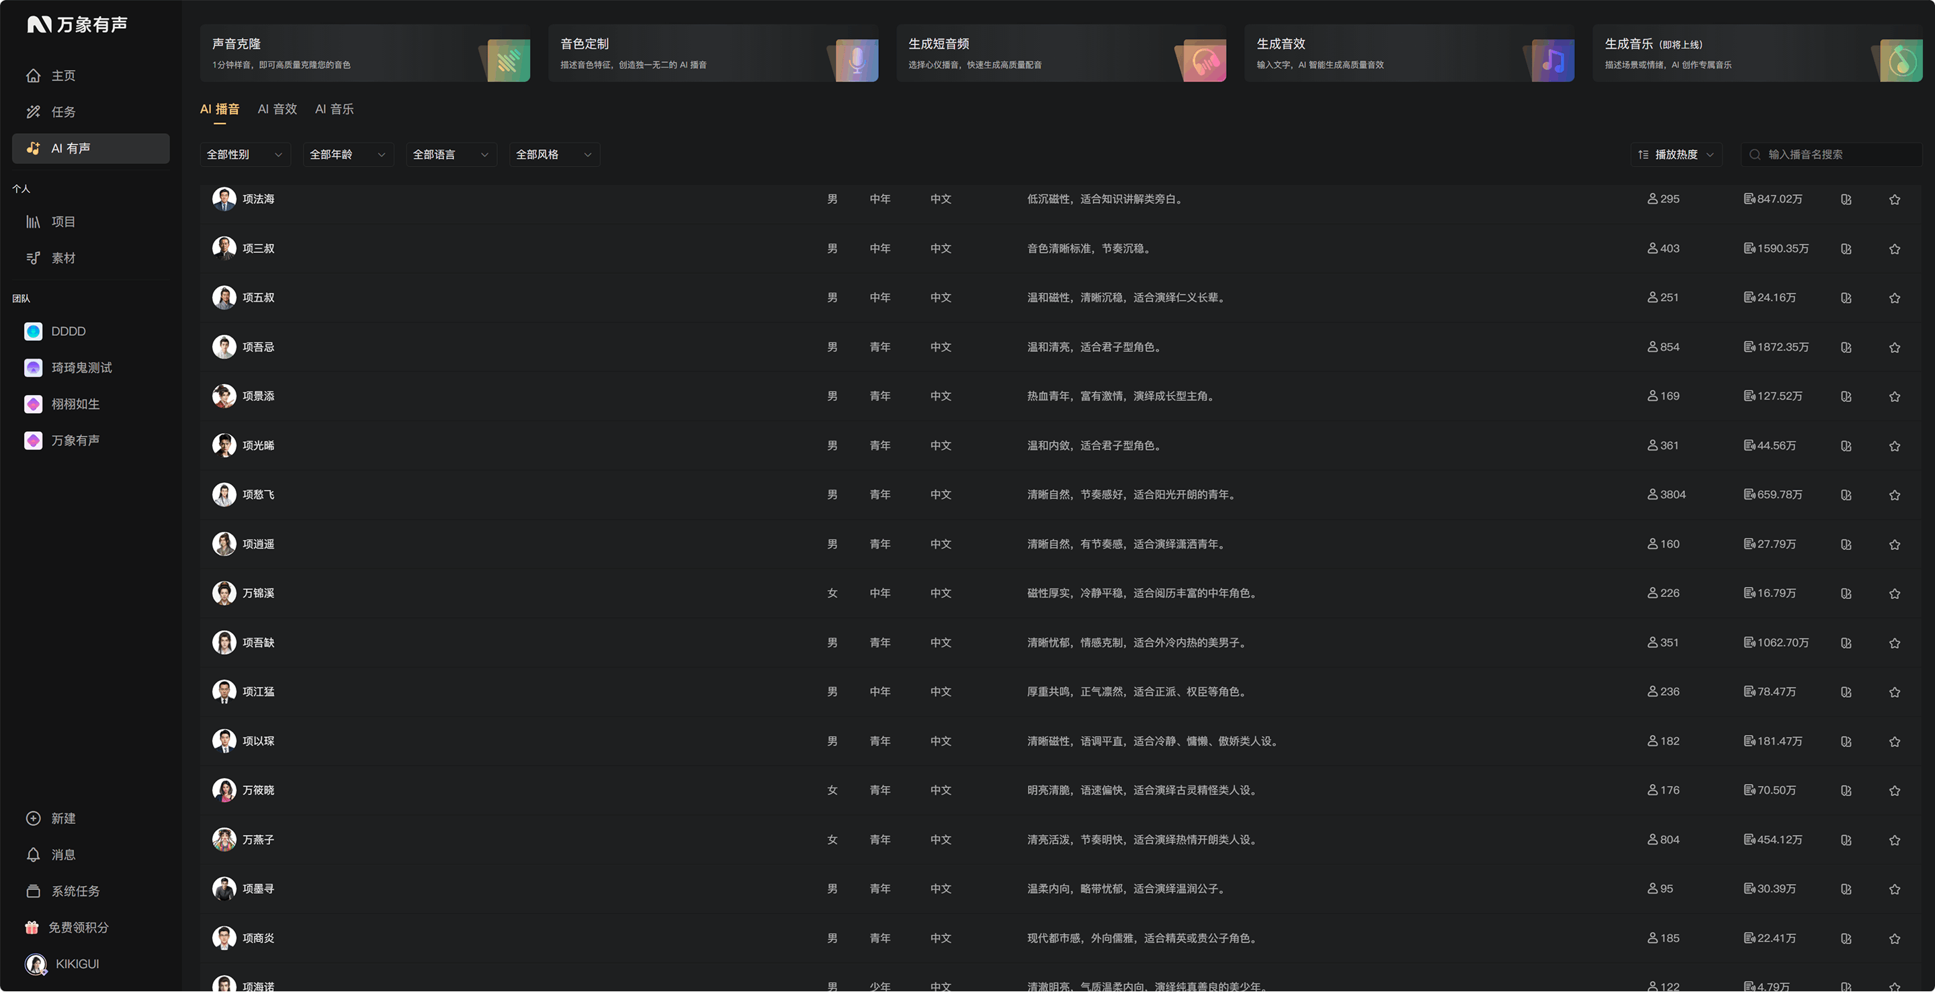Open 任务 tasks from the sidebar
Screen dimensions: 1935x992
click(x=33, y=112)
